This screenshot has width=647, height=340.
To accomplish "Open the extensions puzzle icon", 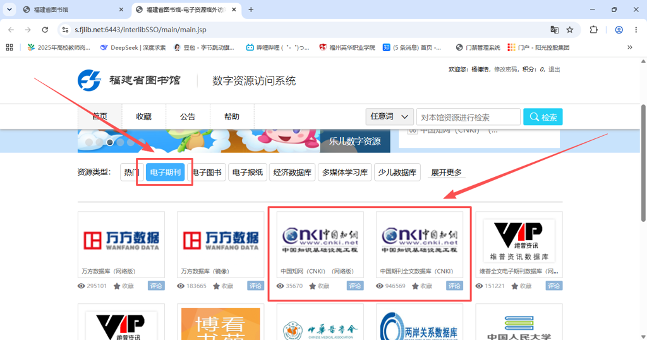I will [x=593, y=30].
